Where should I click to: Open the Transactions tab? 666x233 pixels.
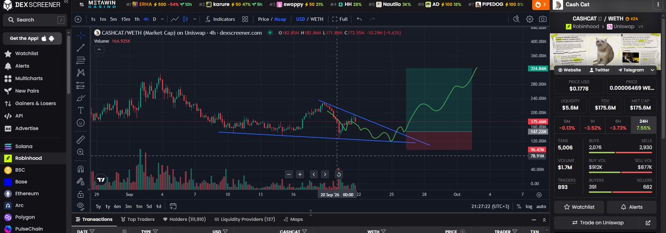tap(93, 219)
